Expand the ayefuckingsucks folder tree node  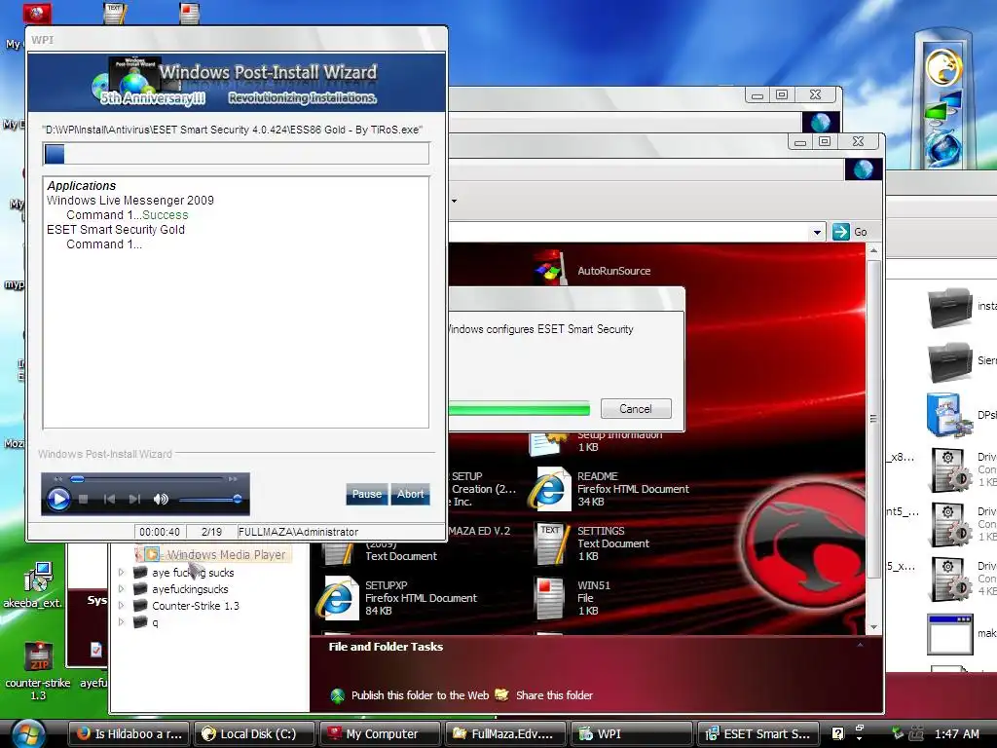(122, 589)
